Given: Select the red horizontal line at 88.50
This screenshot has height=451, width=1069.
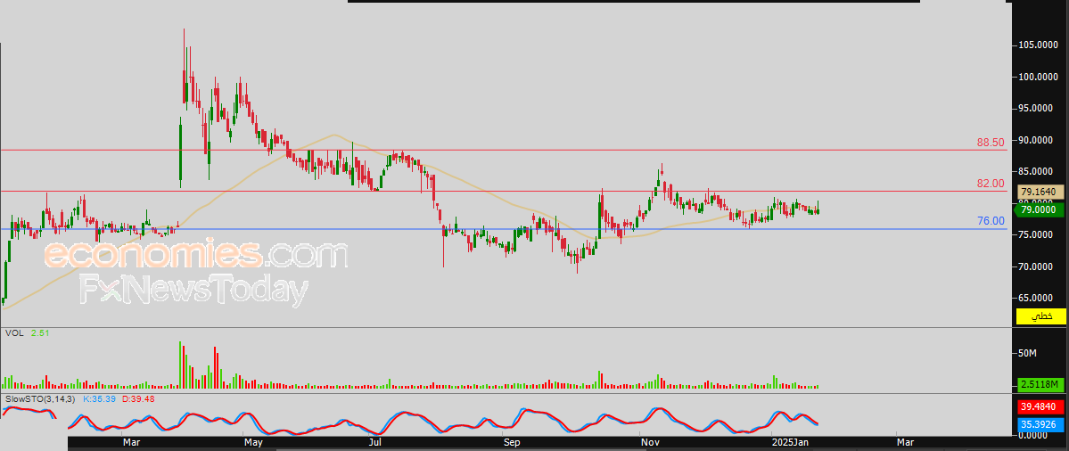Looking at the screenshot, I should (x=505, y=149).
